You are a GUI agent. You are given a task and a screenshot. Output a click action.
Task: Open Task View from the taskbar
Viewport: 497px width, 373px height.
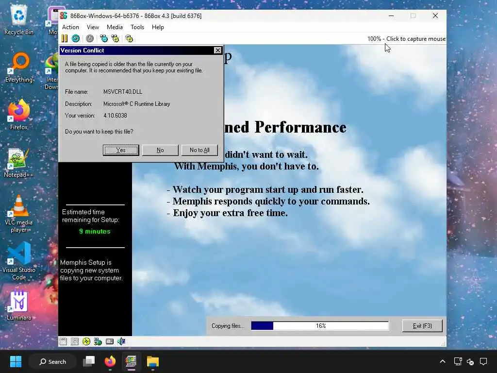pos(89,361)
